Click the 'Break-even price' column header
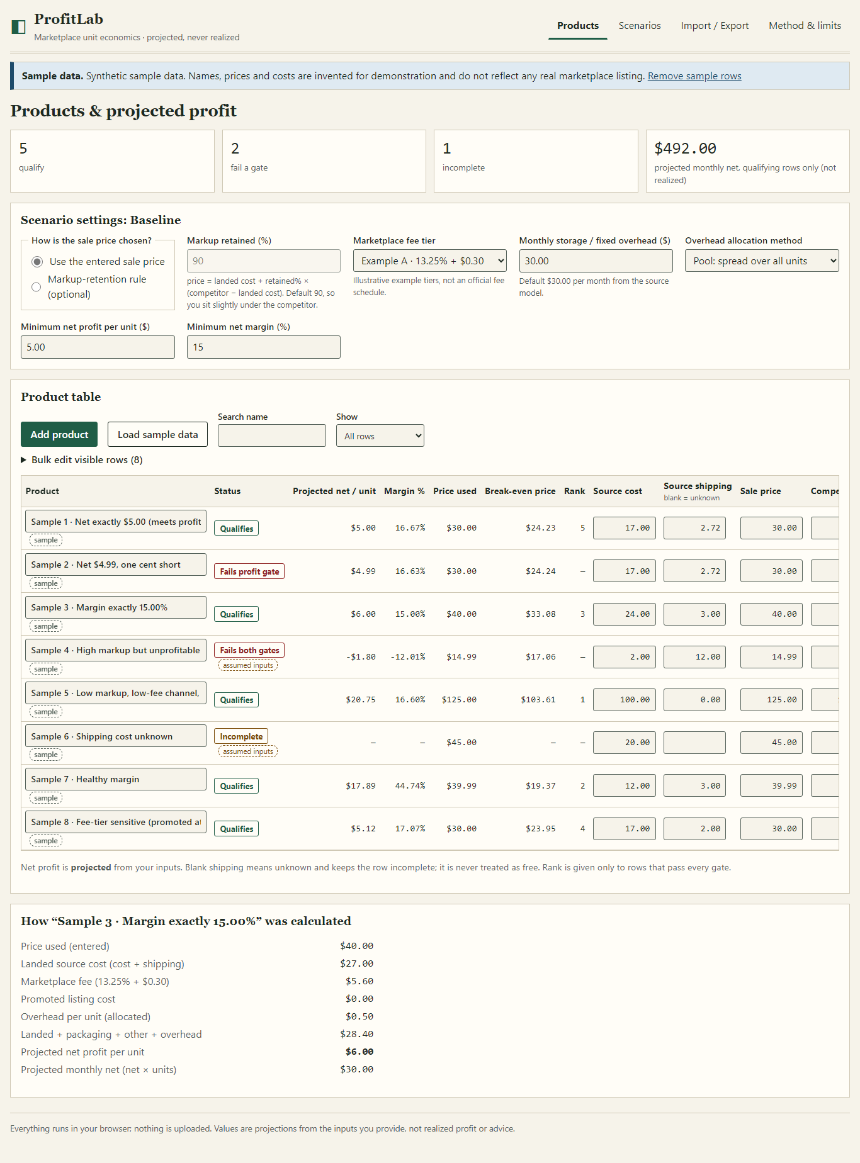 click(x=520, y=491)
